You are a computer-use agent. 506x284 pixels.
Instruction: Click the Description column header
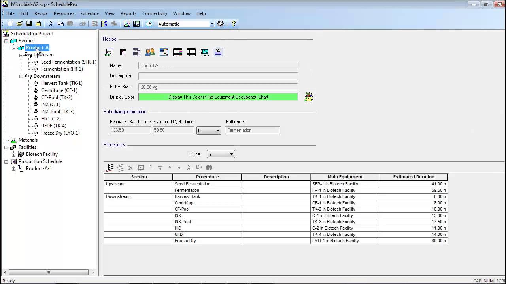tap(276, 177)
